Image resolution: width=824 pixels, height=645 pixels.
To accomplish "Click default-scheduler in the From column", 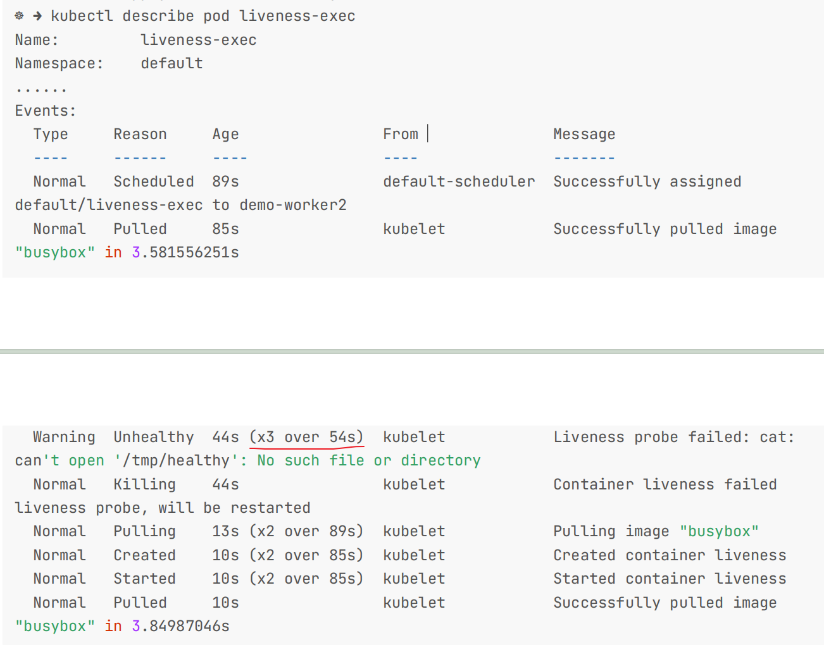I will pyautogui.click(x=459, y=181).
